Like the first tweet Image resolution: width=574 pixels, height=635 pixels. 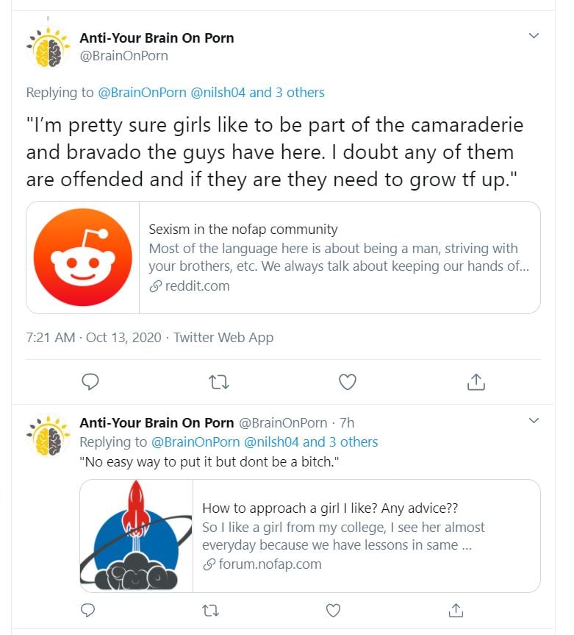point(347,381)
